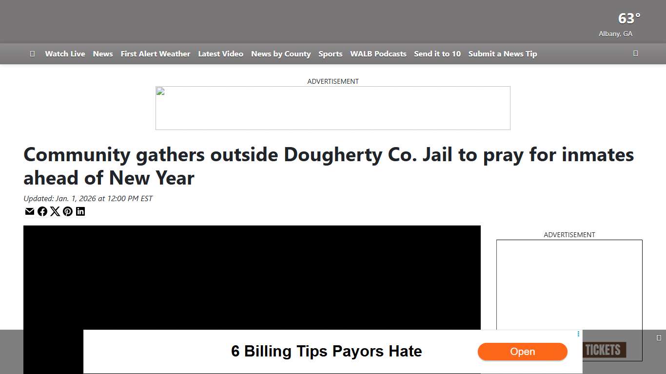
Task: Share the article via email icon
Action: click(x=30, y=211)
